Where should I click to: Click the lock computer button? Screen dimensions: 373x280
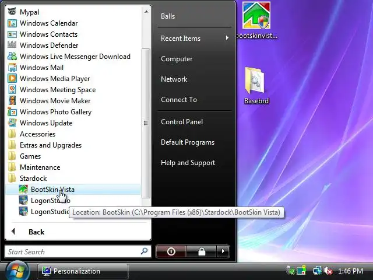click(x=202, y=251)
